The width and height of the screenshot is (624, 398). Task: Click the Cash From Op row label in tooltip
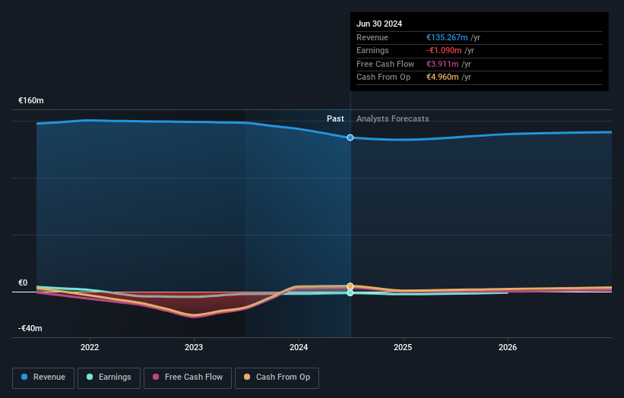pyautogui.click(x=383, y=77)
